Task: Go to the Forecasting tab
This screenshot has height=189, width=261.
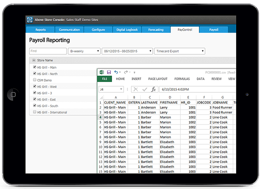Action: pyautogui.click(x=156, y=30)
